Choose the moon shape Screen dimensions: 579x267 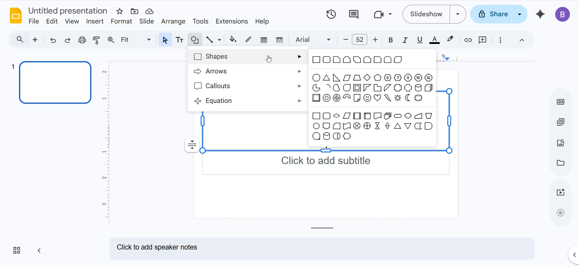408,98
